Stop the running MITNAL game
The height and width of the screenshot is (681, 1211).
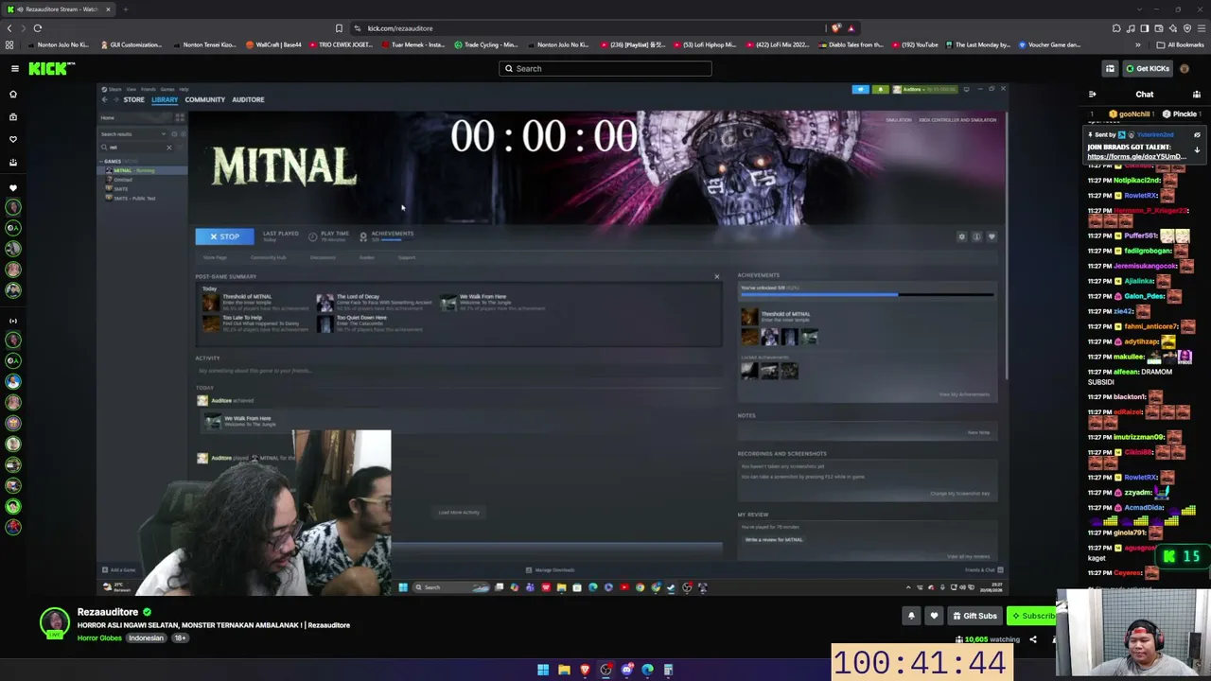224,236
